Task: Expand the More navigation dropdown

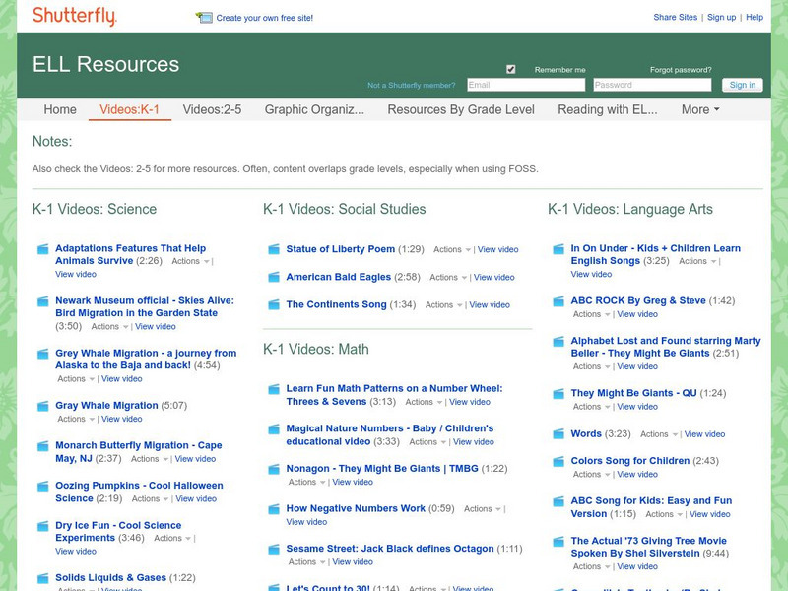Action: click(699, 110)
